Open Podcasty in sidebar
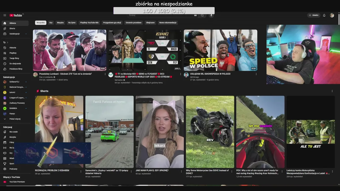This screenshot has height=191, width=340. [x=15, y=169]
